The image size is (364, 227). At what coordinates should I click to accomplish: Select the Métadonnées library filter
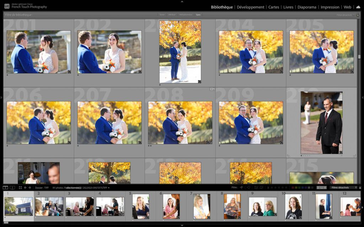point(186,15)
